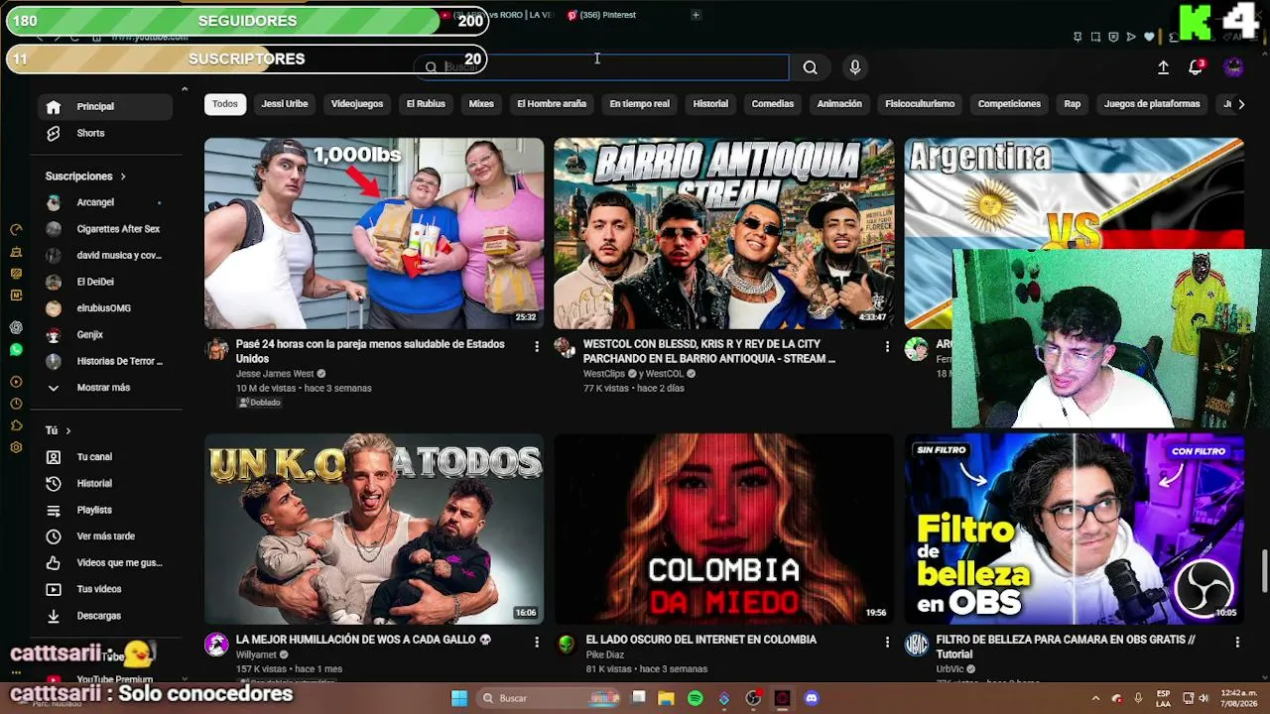
Task: Open 'El lado oscuro del internet en Colombia' title
Action: coord(701,640)
